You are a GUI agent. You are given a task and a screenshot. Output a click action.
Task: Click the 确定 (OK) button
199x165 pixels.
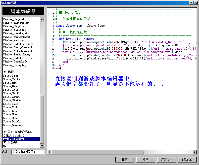pos(125,160)
